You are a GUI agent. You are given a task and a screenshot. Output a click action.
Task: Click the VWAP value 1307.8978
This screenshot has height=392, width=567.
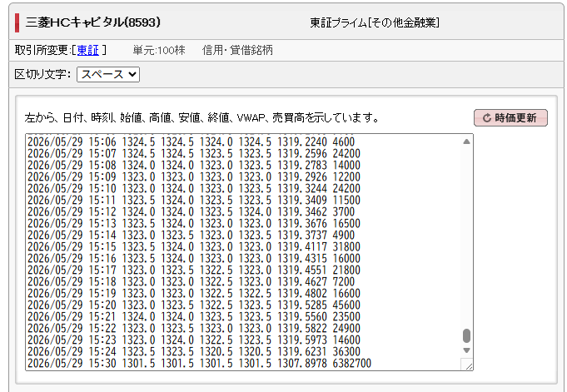[302, 363]
